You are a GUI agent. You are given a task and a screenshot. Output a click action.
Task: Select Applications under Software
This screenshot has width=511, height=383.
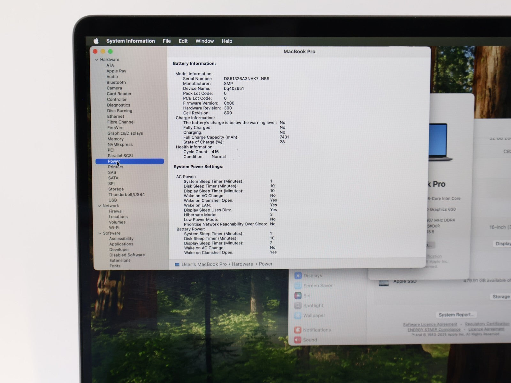[121, 244]
